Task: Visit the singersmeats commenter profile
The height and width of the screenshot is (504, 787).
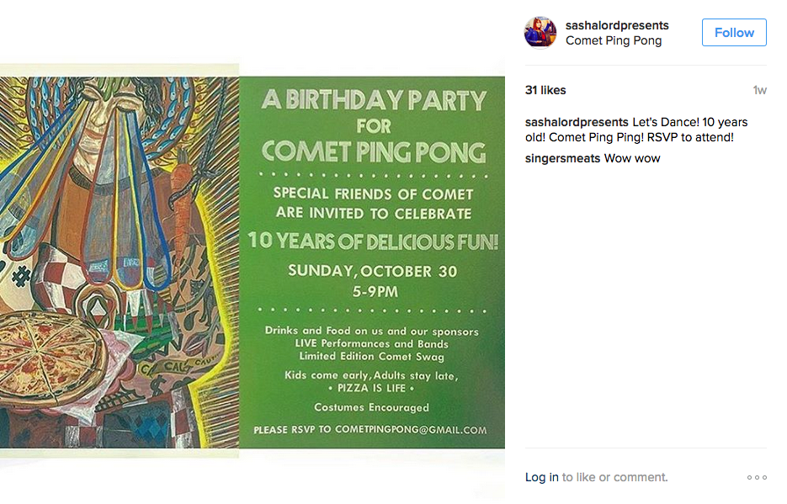Action: point(562,158)
